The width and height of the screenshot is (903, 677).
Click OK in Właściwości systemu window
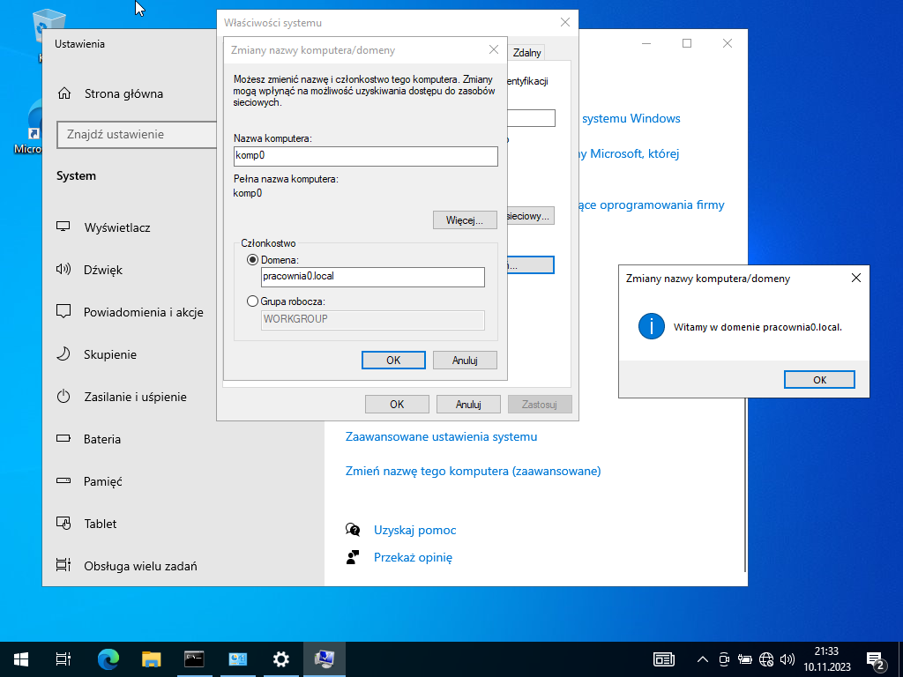[397, 404]
